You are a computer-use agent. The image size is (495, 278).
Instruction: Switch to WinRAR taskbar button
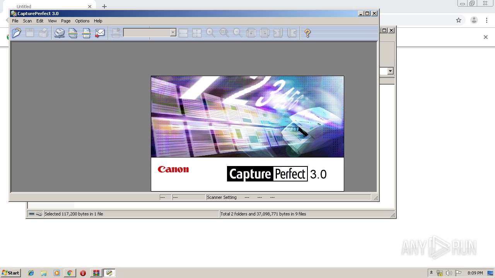[x=96, y=273]
